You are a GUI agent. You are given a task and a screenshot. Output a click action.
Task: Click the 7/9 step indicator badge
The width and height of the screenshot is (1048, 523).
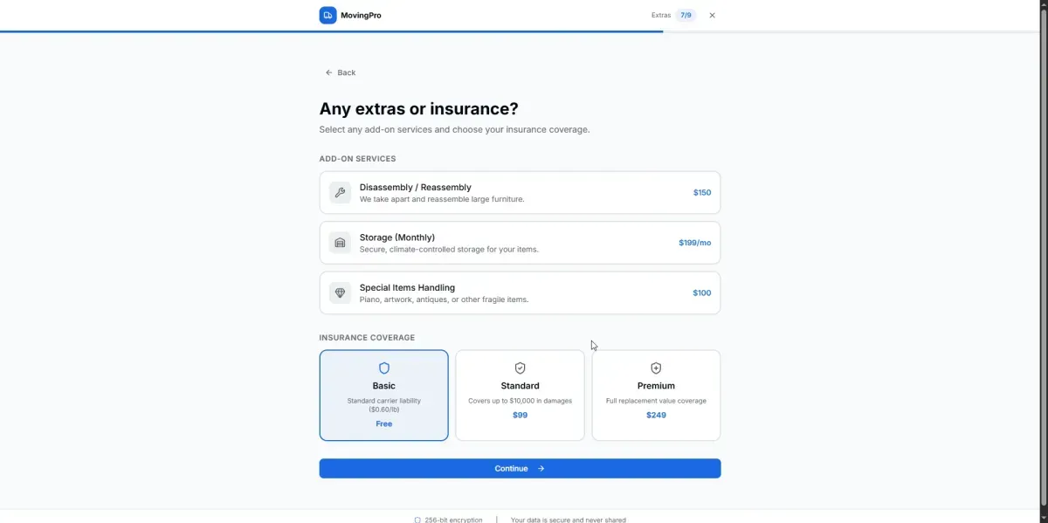pos(686,15)
